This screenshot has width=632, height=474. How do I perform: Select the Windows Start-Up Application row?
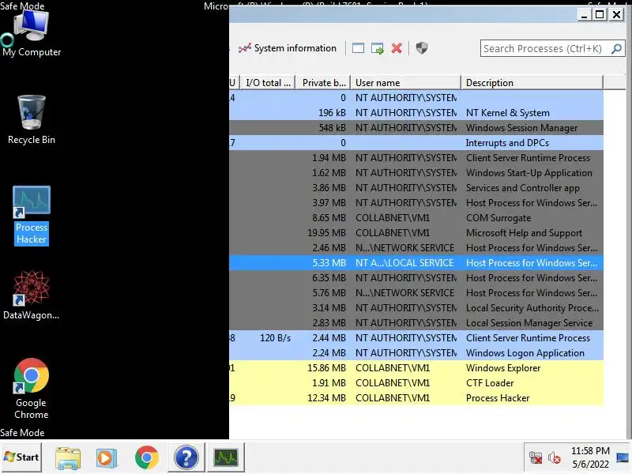[416, 173]
